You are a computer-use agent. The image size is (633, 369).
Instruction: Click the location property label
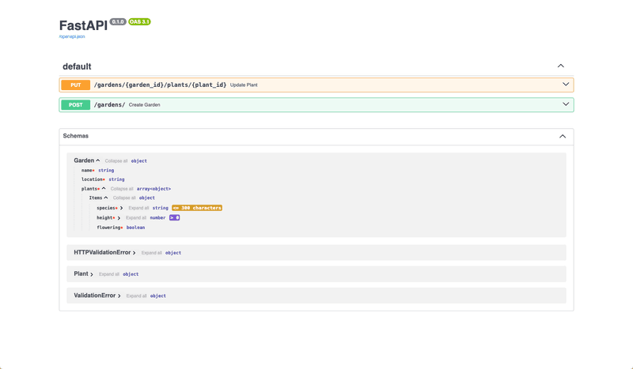tap(92, 179)
